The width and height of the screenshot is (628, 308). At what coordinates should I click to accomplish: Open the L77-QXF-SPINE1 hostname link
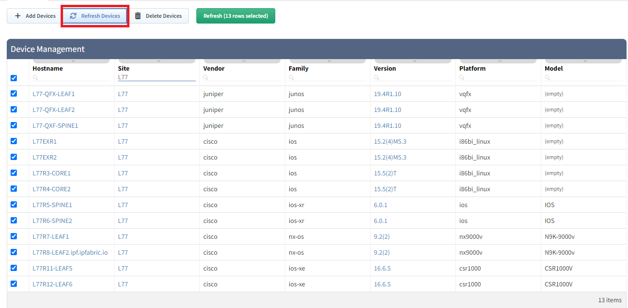point(55,125)
